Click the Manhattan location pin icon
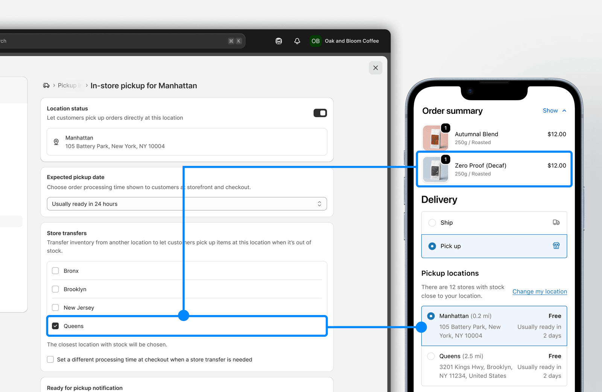Screen dimensions: 602x392 coord(56,142)
